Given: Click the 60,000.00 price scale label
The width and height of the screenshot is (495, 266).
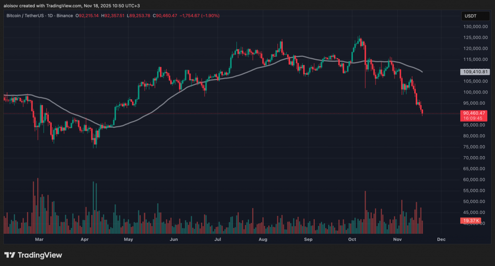Looking at the screenshot, I should click(x=474, y=180).
